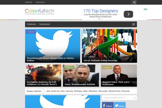Click the #Dışişleri'nden tag
The width and height of the screenshot is (162, 108).
pos(114,91)
